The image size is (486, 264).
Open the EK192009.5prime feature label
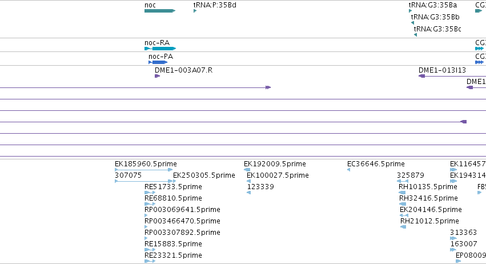coord(275,164)
